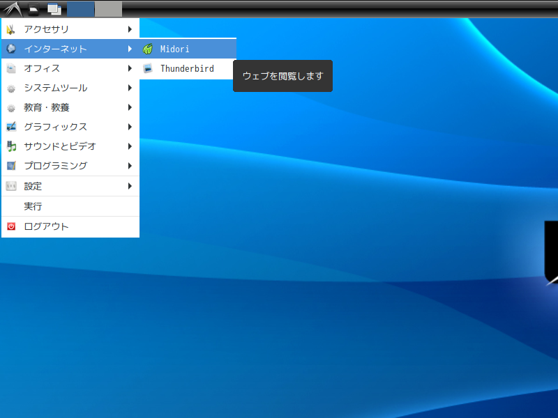Image resolution: width=558 pixels, height=418 pixels.
Task: Launch Midori web browser
Action: coord(188,49)
